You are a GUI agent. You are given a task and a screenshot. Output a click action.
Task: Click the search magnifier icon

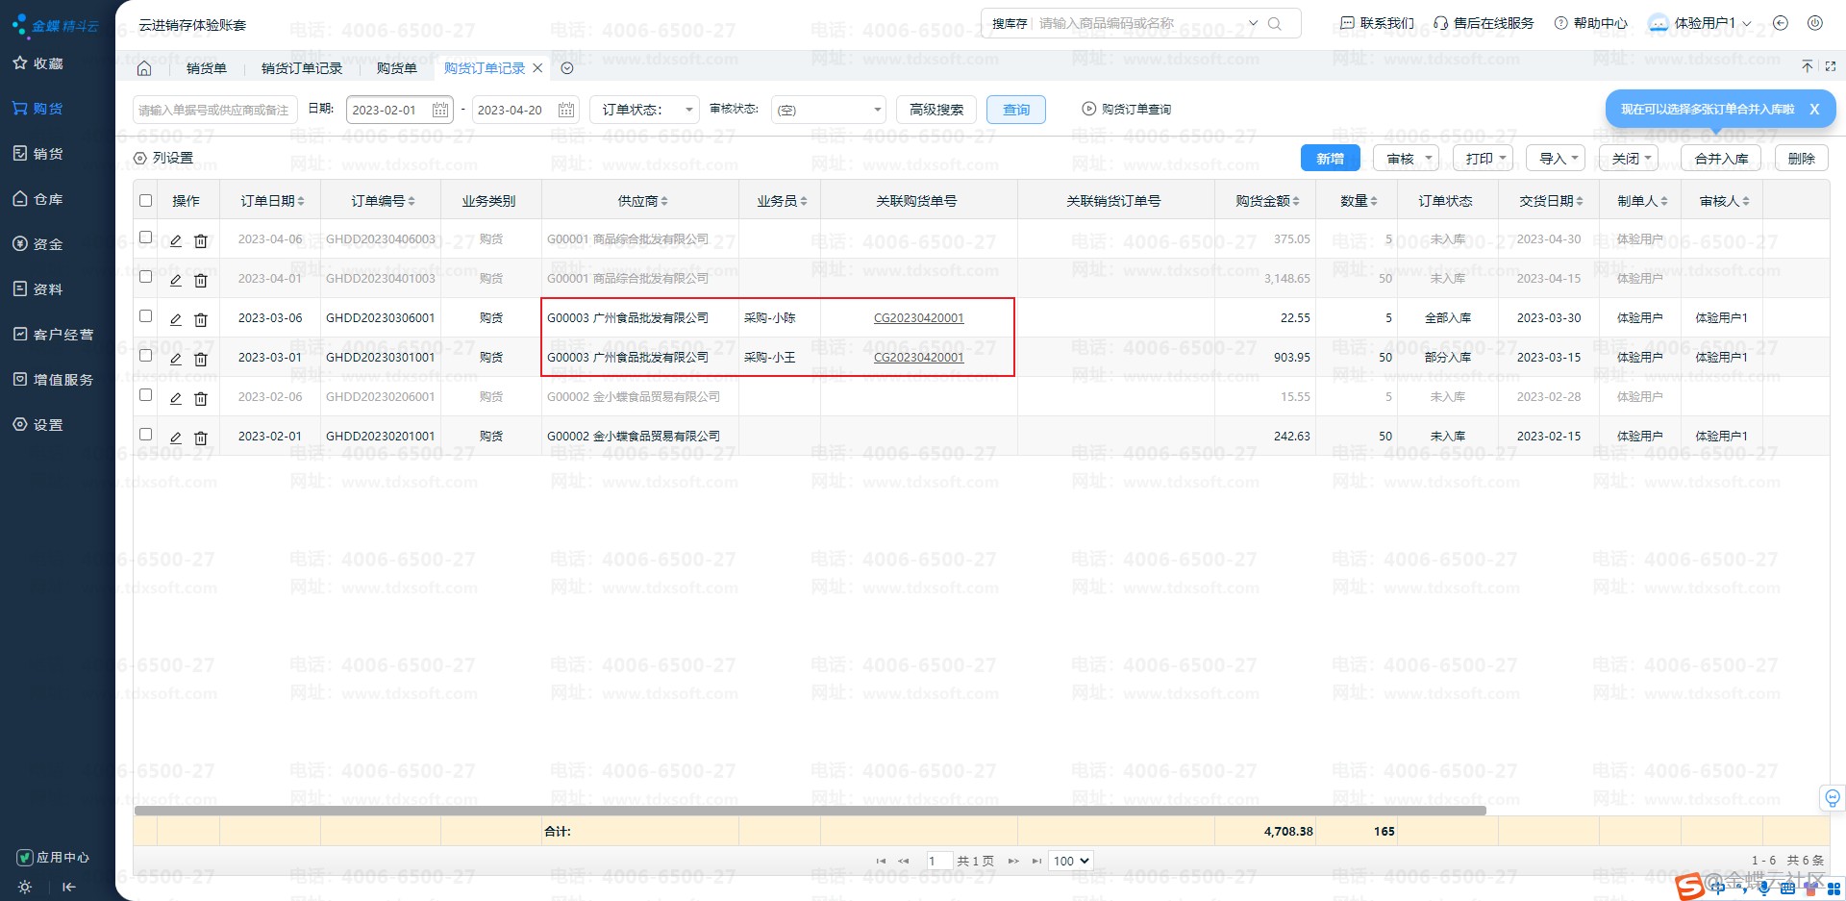[x=1275, y=24]
